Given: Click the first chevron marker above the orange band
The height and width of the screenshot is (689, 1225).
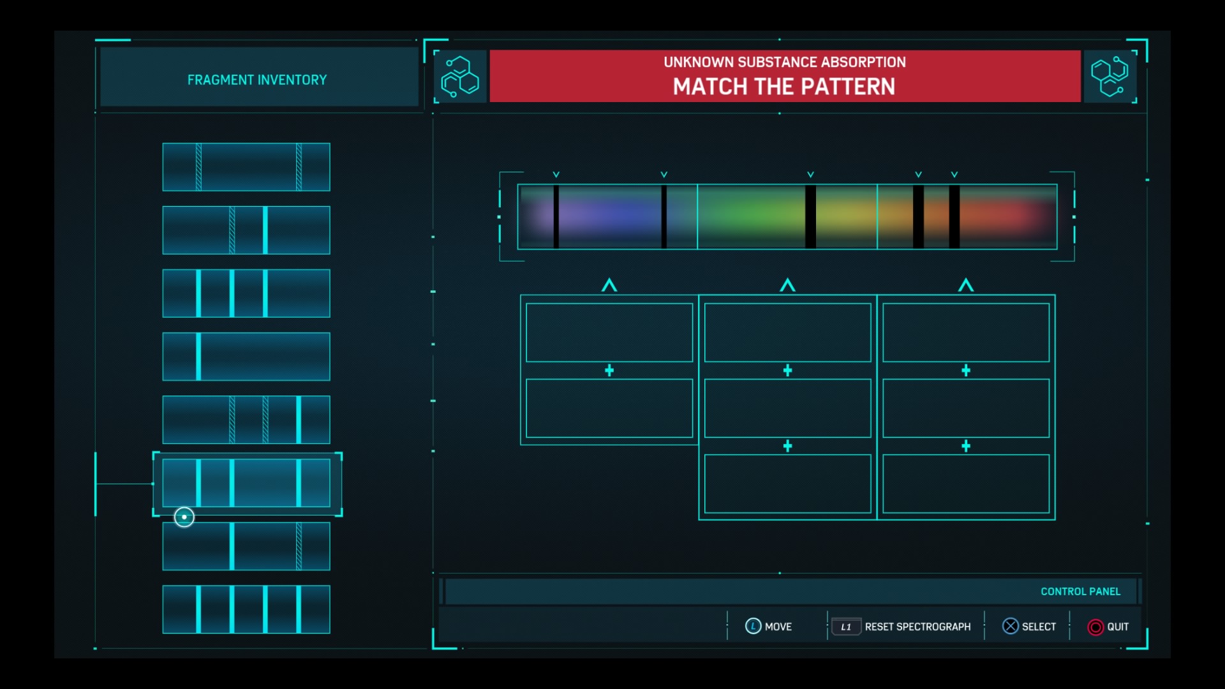Looking at the screenshot, I should pyautogui.click(x=919, y=174).
